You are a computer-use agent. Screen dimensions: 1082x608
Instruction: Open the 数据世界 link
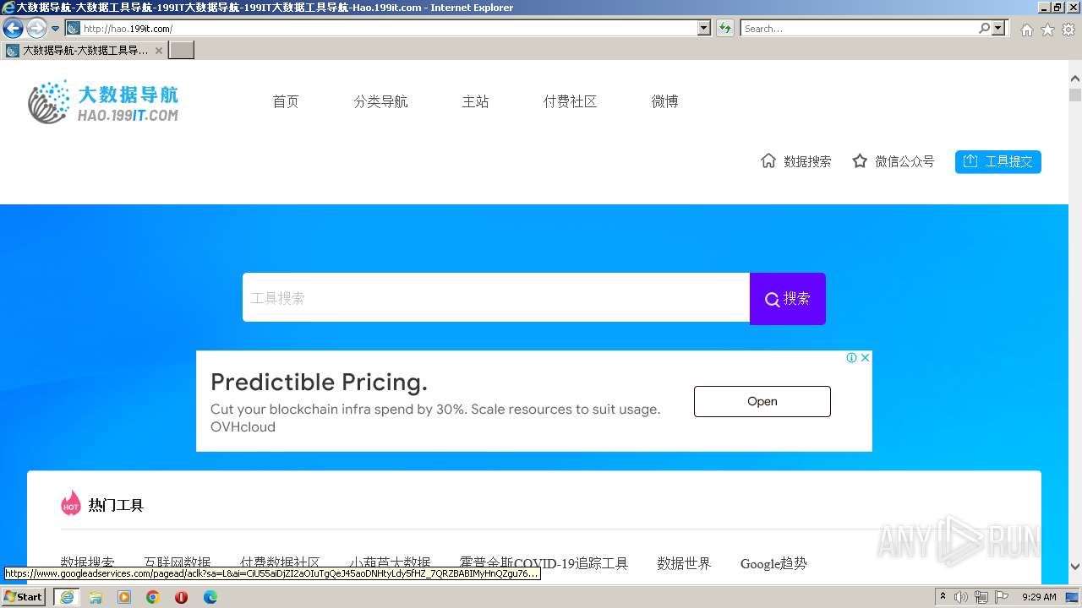tap(684, 563)
